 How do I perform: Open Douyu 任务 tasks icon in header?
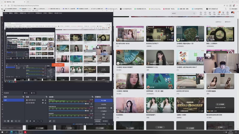click(x=227, y=13)
